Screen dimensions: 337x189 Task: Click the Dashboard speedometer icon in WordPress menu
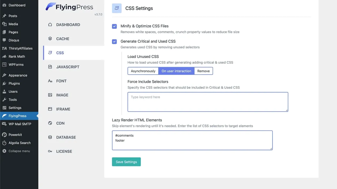pyautogui.click(x=4, y=5)
